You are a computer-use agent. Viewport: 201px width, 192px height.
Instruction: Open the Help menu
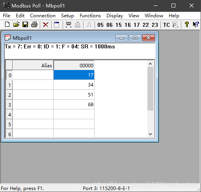(x=174, y=16)
